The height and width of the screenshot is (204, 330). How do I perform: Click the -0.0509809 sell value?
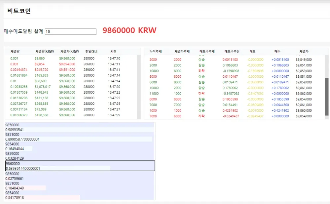[255, 105]
